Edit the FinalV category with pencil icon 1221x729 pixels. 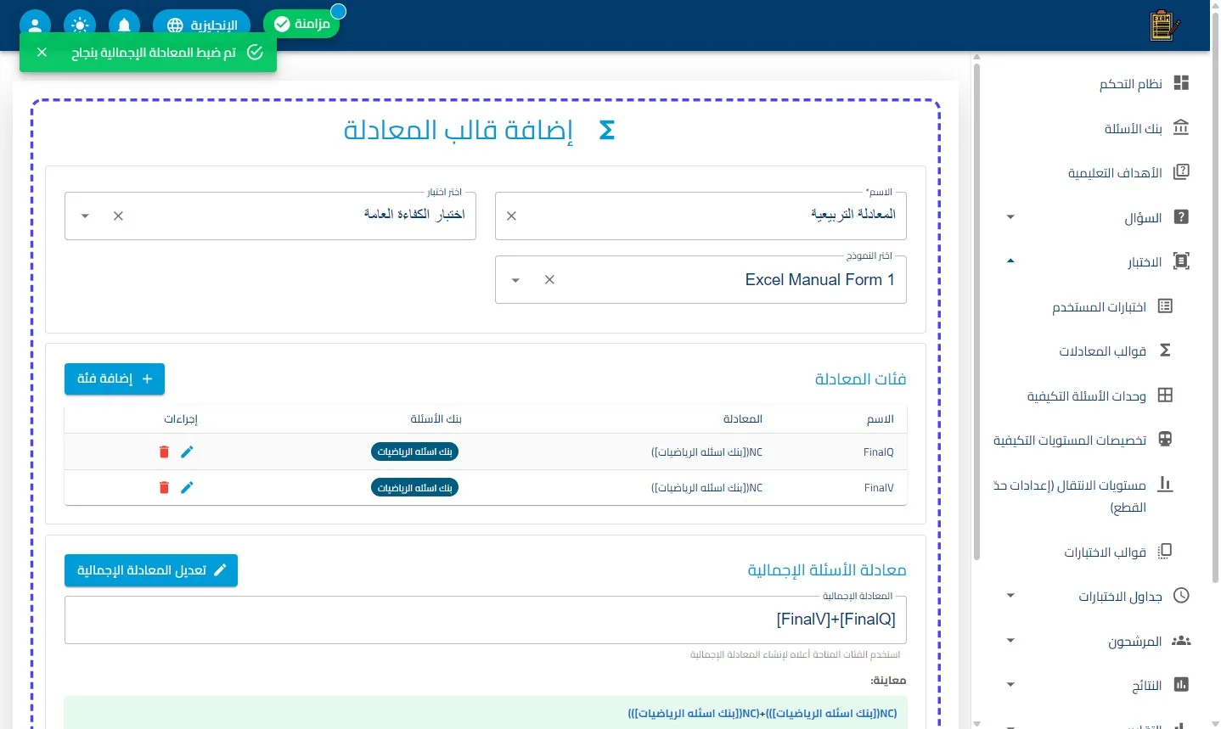[187, 487]
